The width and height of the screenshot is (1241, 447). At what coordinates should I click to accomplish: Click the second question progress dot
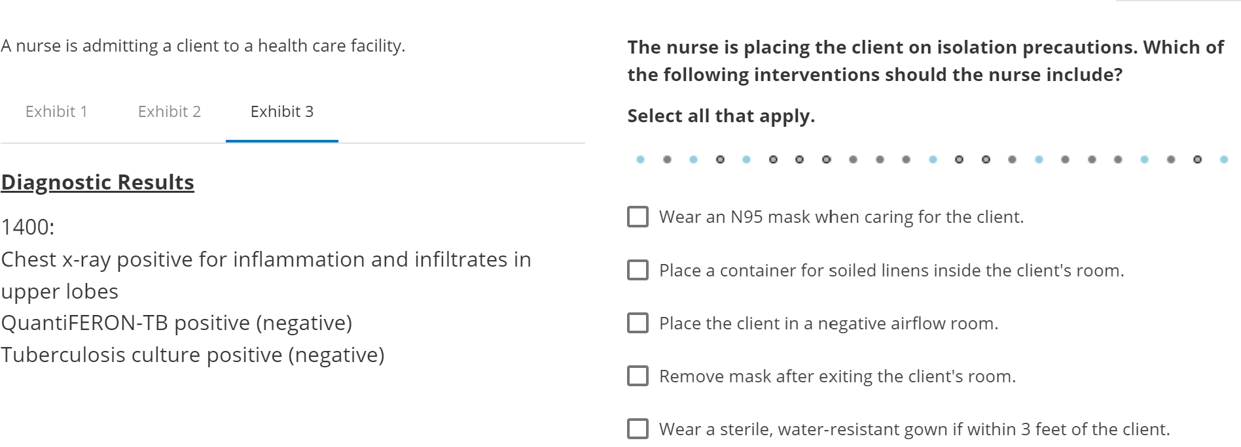tap(667, 159)
